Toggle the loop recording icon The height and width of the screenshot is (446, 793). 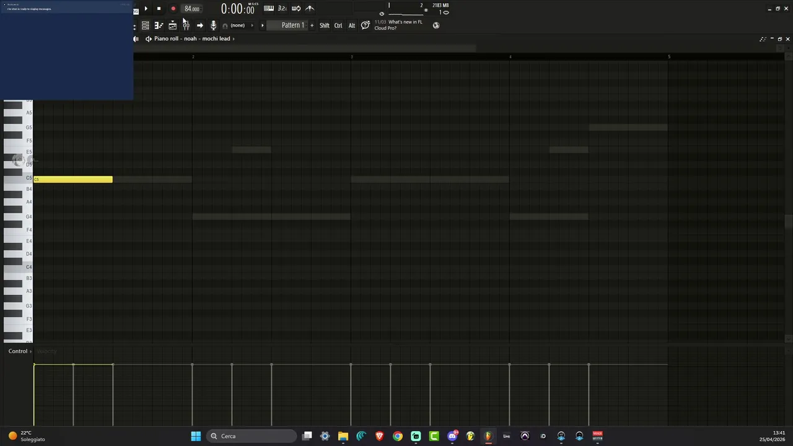click(296, 8)
